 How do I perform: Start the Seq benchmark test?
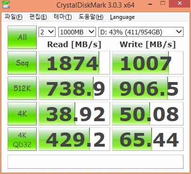point(22,63)
